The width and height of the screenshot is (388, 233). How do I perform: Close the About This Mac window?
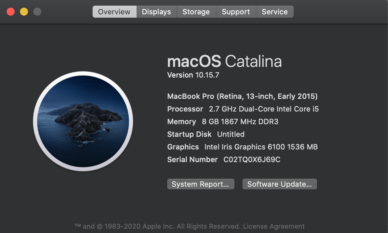(x=11, y=12)
